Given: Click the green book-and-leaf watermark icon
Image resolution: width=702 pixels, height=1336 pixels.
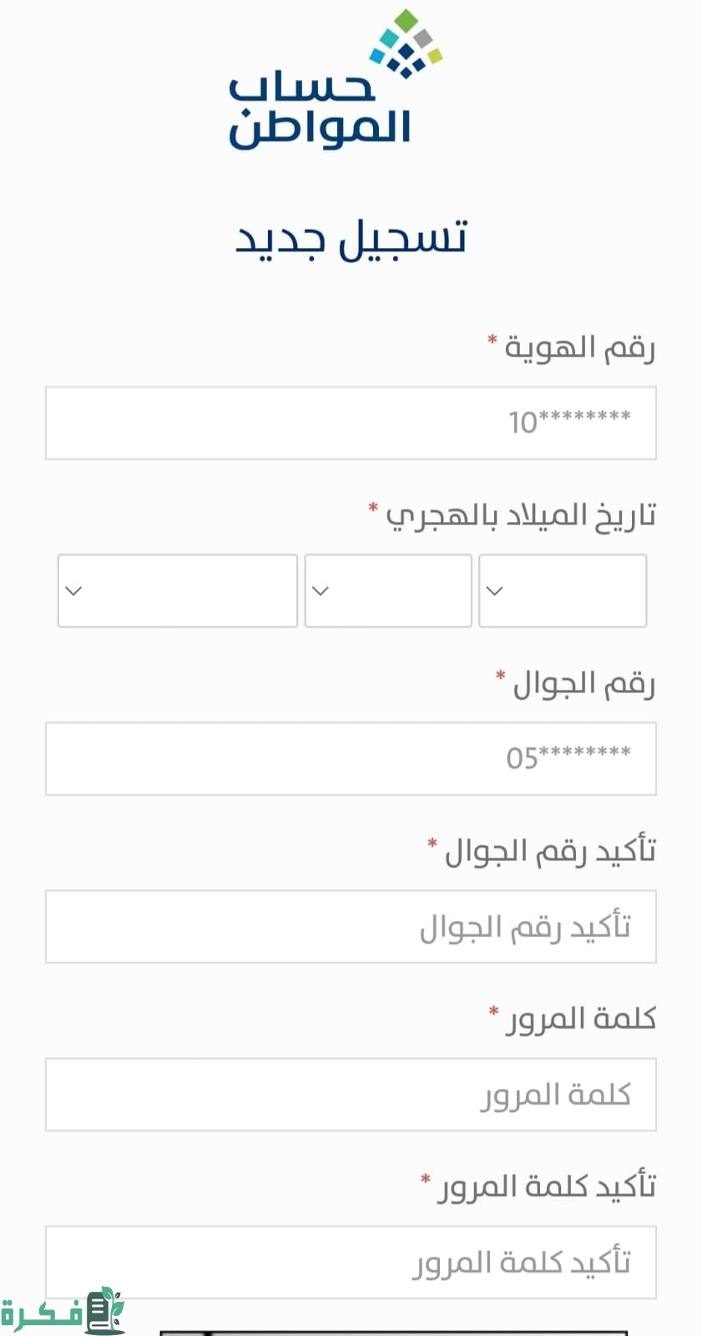Looking at the screenshot, I should pos(105,1309).
